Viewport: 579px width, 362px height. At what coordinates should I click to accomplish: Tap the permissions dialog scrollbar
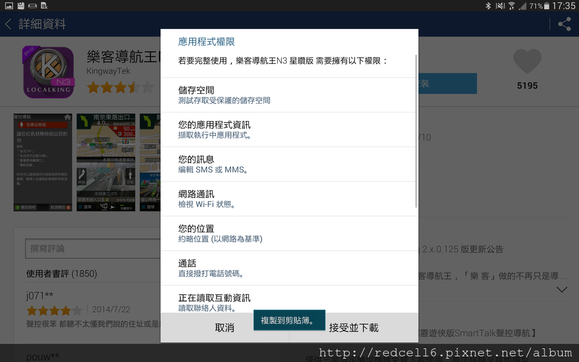click(416, 131)
